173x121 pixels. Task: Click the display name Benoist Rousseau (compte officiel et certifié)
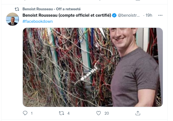point(67,15)
